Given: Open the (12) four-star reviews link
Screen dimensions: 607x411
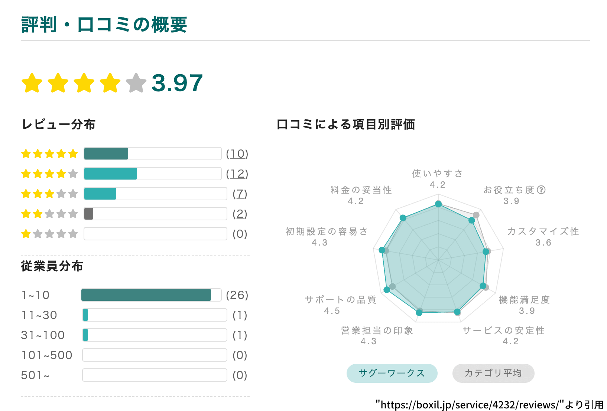Looking at the screenshot, I should (237, 174).
